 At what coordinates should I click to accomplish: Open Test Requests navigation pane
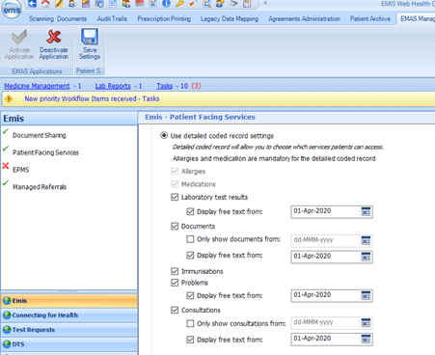coord(69,330)
